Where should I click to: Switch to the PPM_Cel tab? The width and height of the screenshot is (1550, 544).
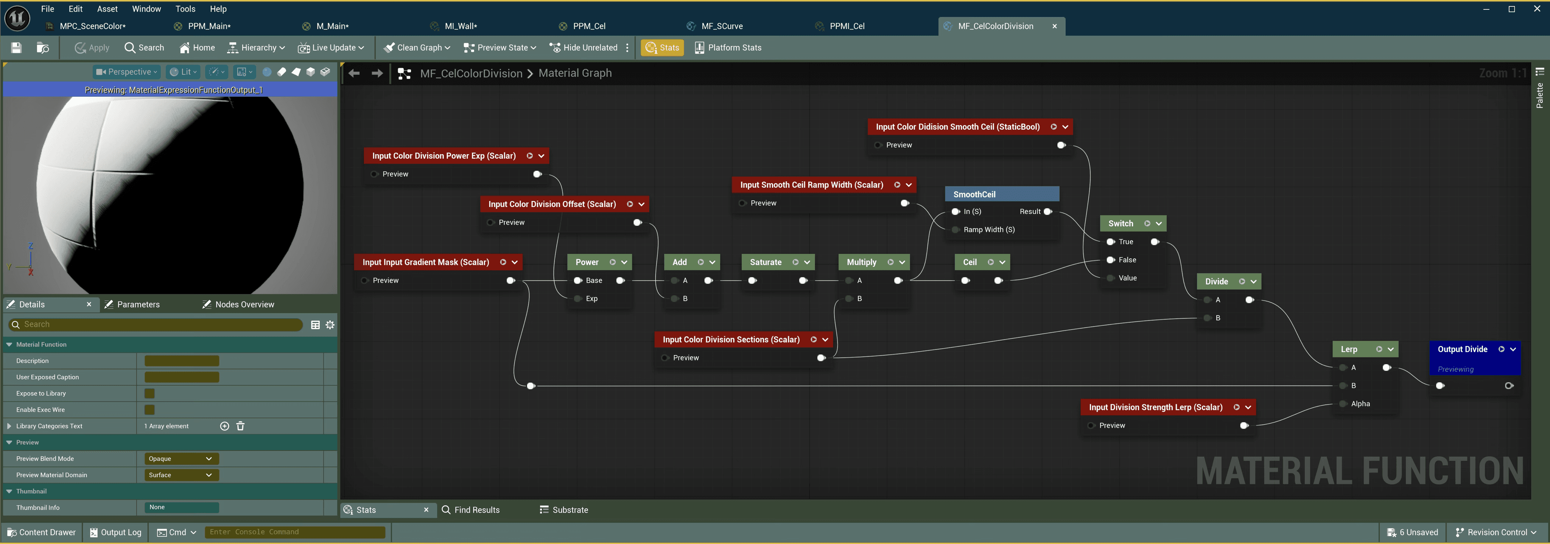point(588,26)
